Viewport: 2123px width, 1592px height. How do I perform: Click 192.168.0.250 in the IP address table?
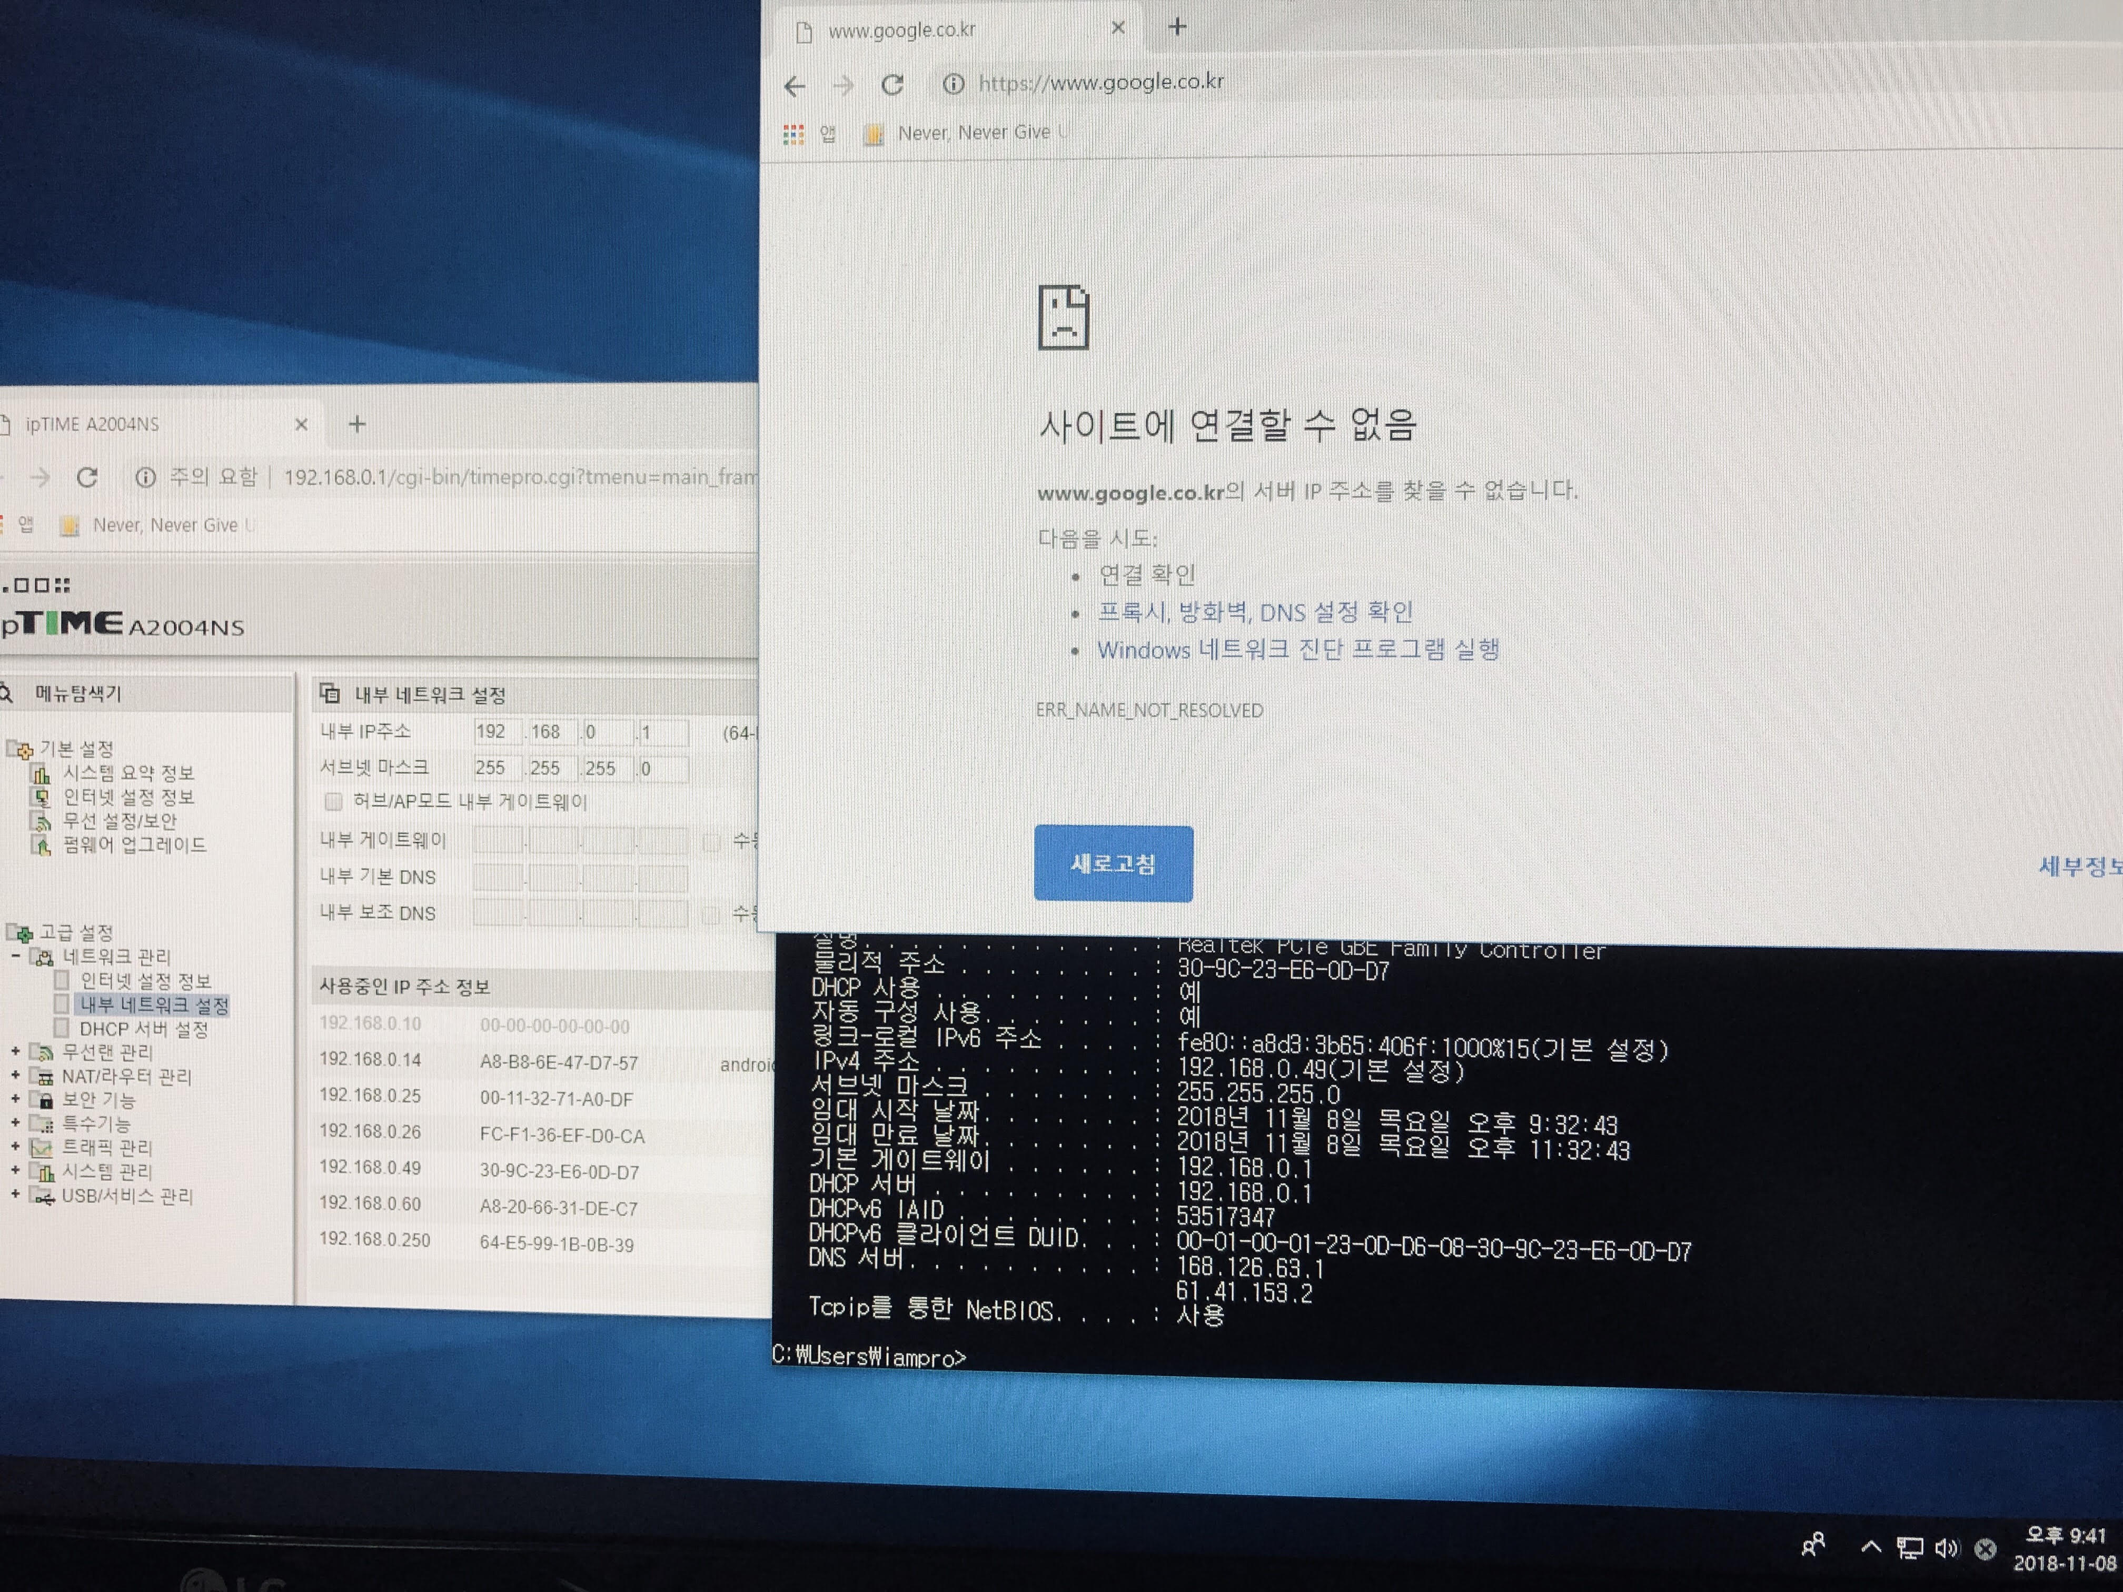[x=375, y=1240]
